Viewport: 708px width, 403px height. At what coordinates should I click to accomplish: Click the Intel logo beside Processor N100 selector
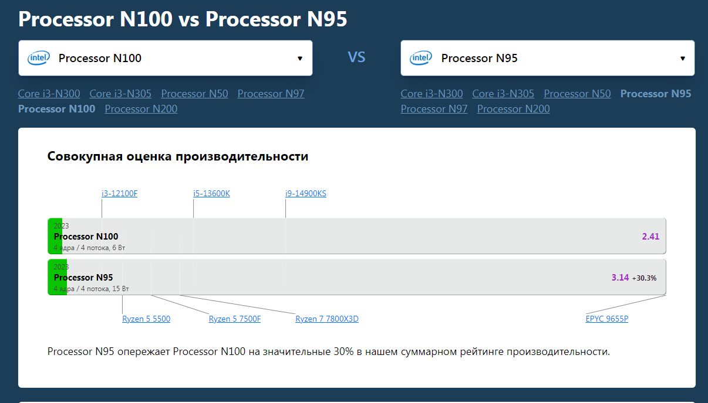click(x=39, y=58)
